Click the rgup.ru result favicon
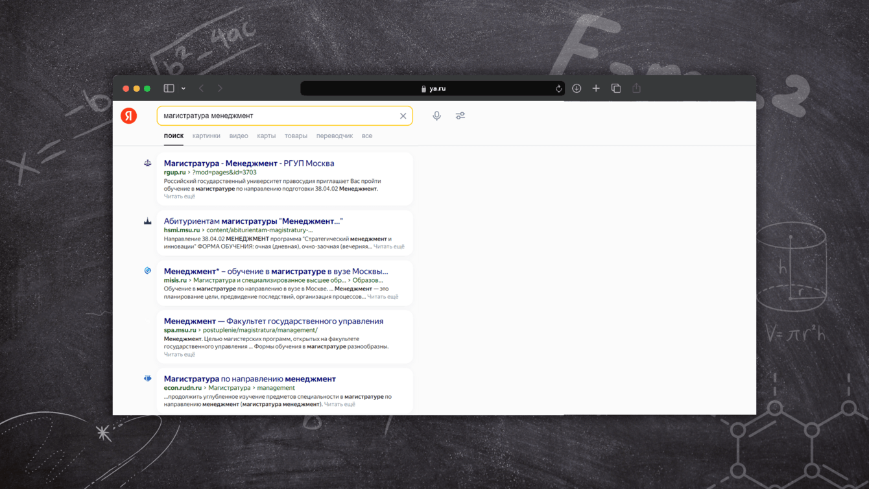The height and width of the screenshot is (489, 869). click(x=148, y=163)
